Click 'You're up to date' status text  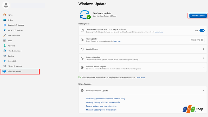102,13
